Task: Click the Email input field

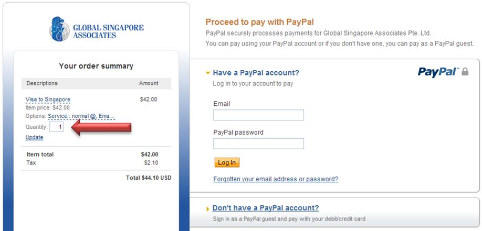Action: click(258, 115)
